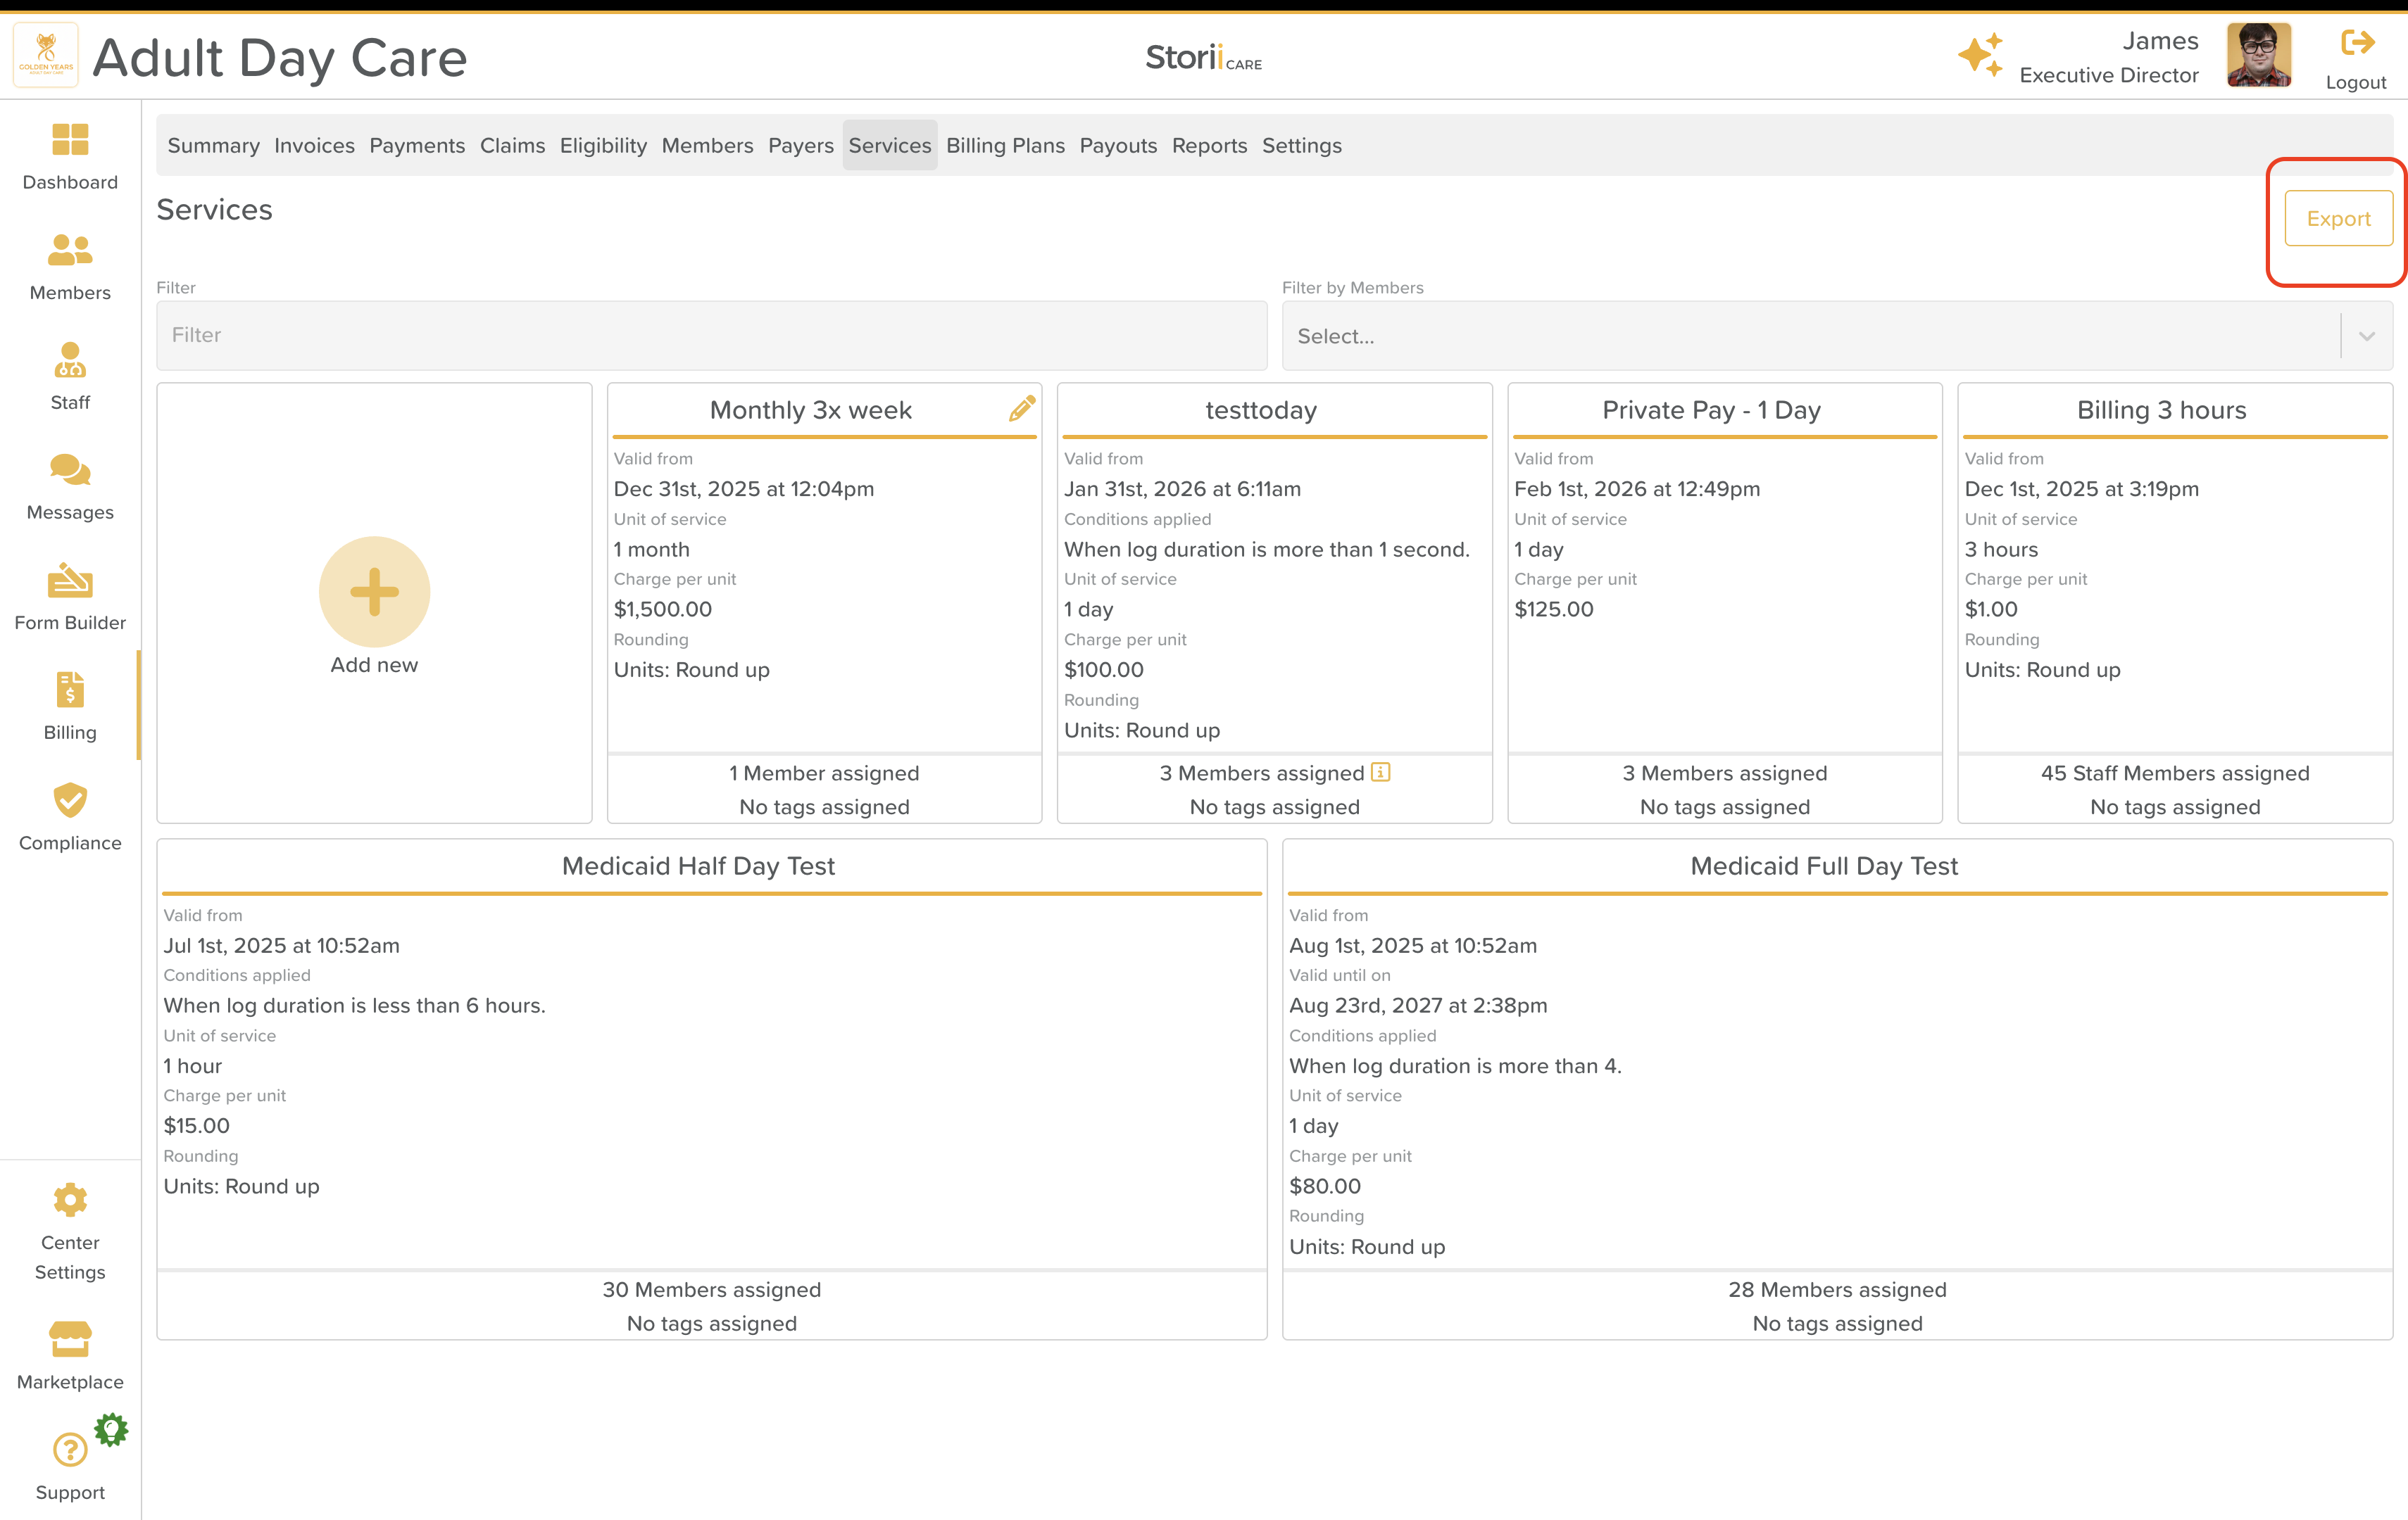The height and width of the screenshot is (1520, 2408).
Task: Open the Form Builder icon
Action: [70, 581]
